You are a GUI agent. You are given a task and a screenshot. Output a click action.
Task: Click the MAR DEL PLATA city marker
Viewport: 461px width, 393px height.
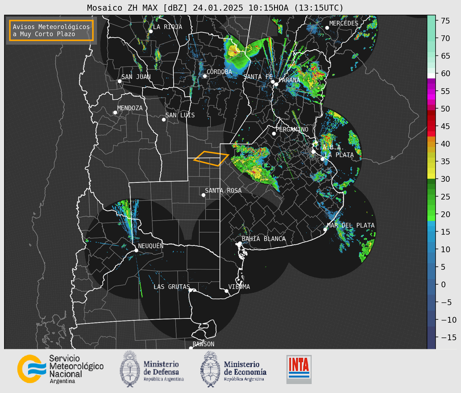click(325, 230)
